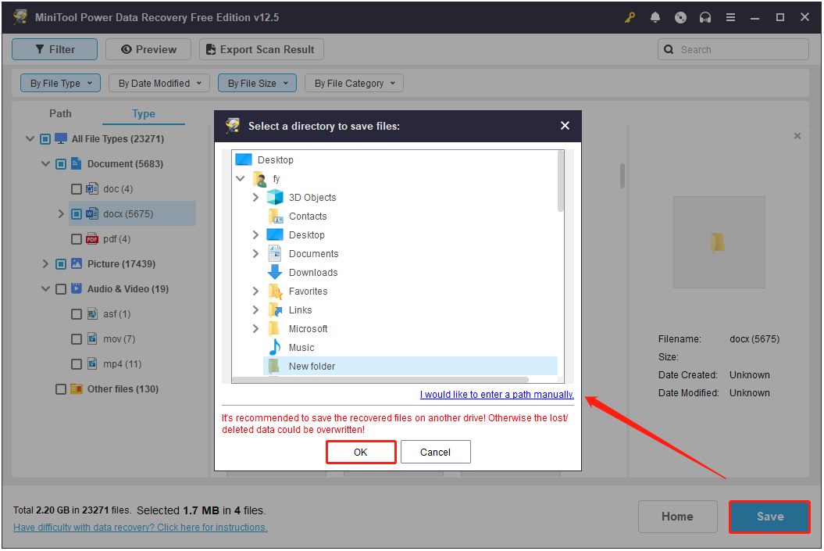Click the link to enter a path manually

point(496,394)
